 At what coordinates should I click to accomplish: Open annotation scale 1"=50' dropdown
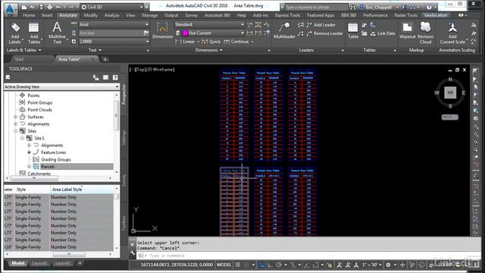[373, 265]
